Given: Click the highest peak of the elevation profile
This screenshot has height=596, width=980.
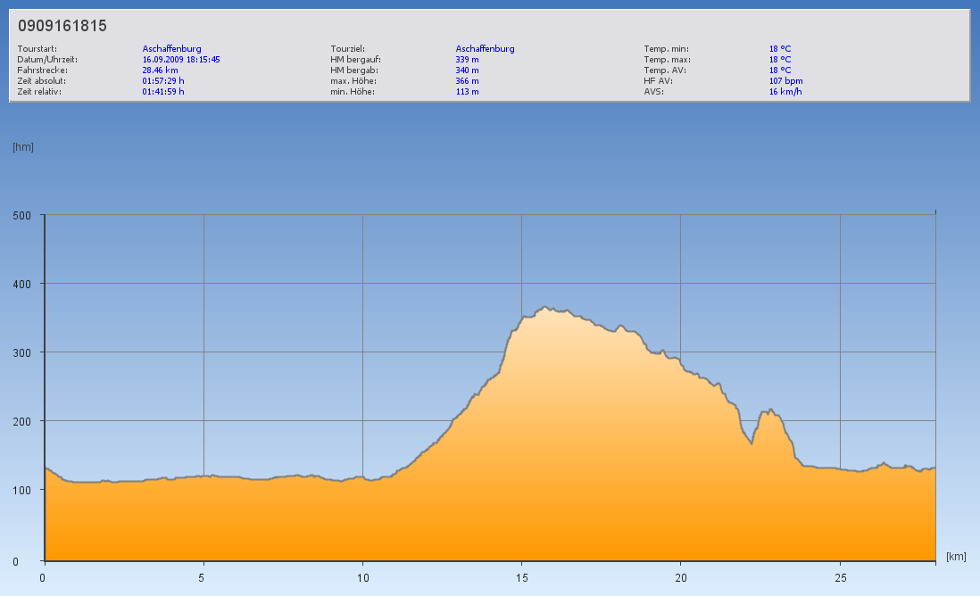Looking at the screenshot, I should 544,308.
